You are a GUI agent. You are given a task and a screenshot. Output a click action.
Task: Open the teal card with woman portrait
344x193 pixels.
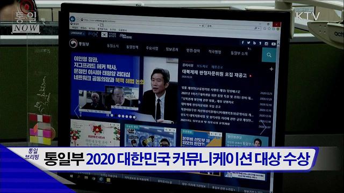pyautogui.click(x=247, y=140)
